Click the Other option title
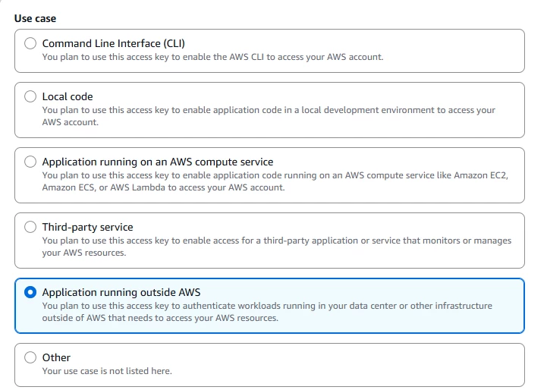Viewport: 547px width, 390px height. [56, 357]
